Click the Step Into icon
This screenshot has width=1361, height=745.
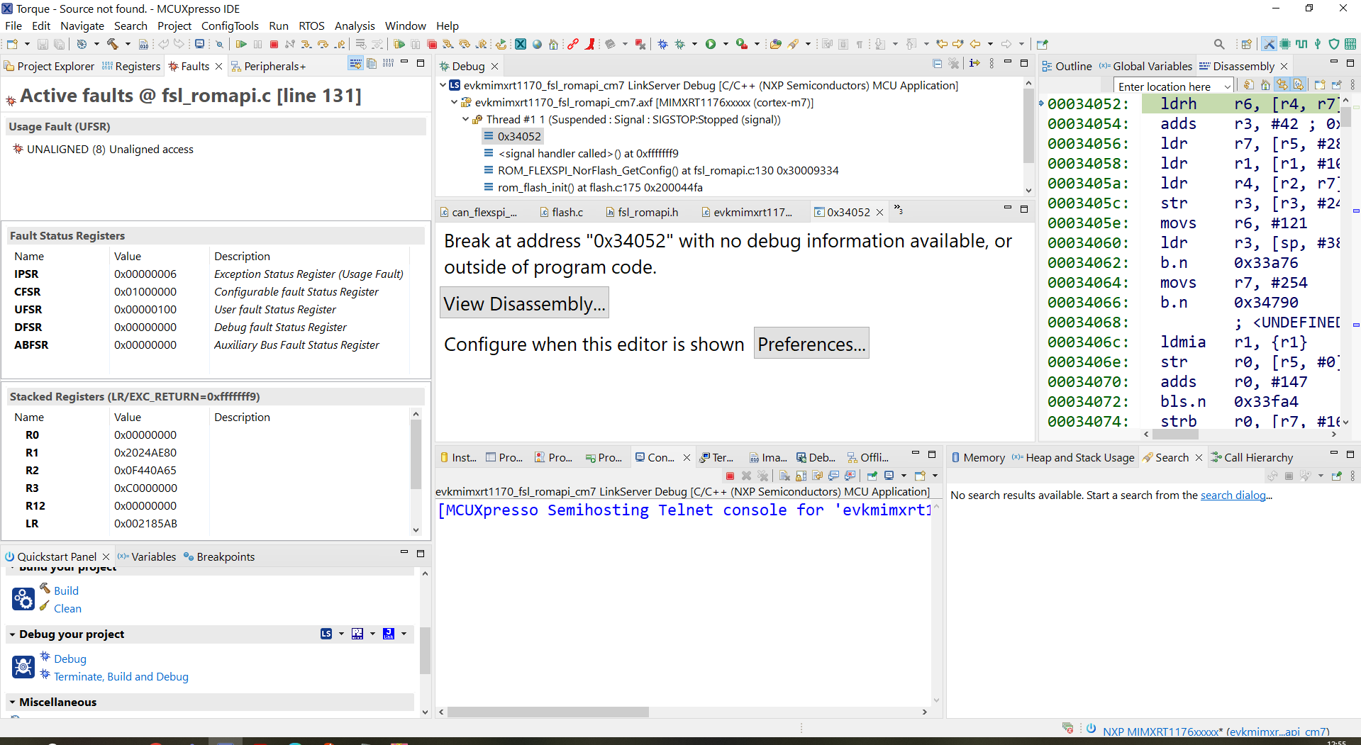point(306,44)
